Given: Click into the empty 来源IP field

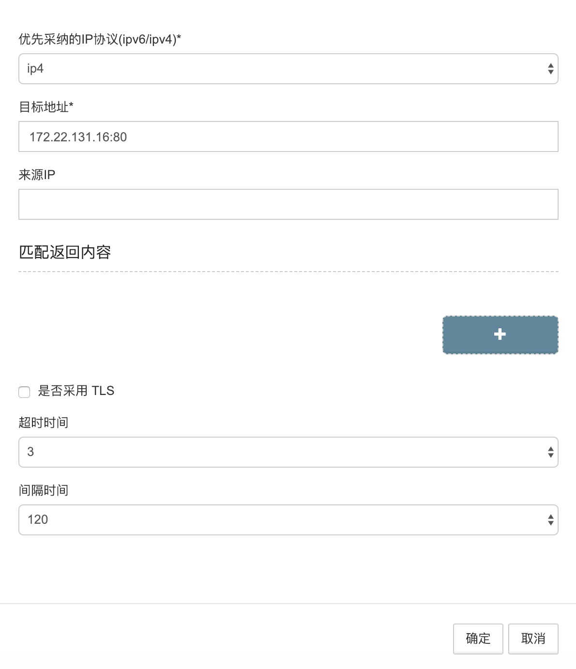Looking at the screenshot, I should click(x=288, y=204).
